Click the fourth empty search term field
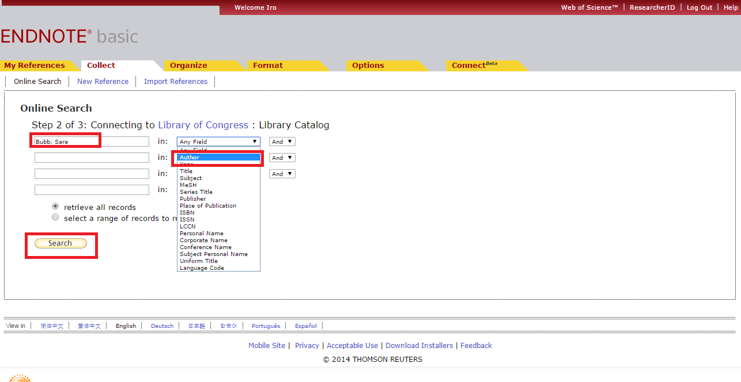Viewport: 741px width, 382px height. coord(92,190)
